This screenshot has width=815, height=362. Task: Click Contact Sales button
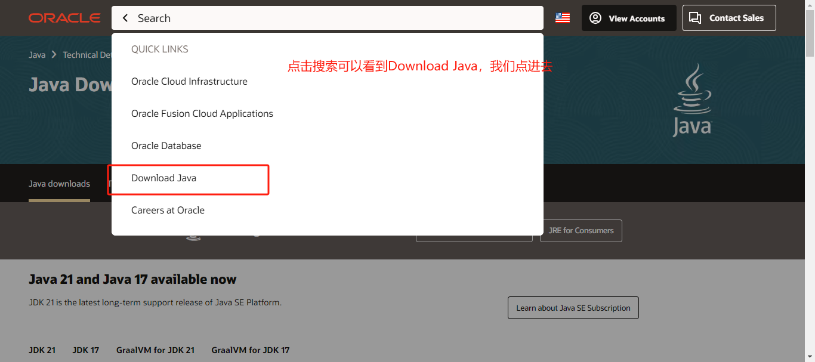729,18
